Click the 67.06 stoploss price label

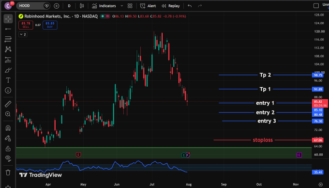pos(318,140)
